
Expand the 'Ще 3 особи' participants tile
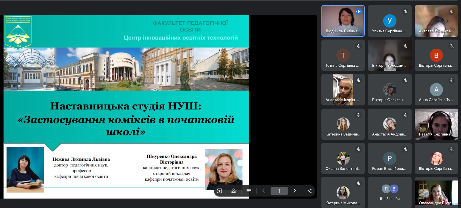[389, 192]
